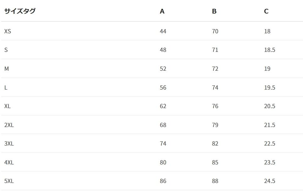Click the XS size row label
The image size is (303, 194).
tap(8, 31)
